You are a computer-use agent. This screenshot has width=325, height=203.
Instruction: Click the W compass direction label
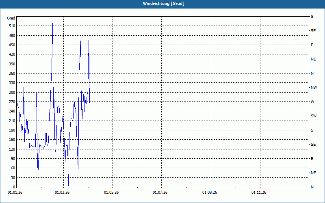[312, 102]
